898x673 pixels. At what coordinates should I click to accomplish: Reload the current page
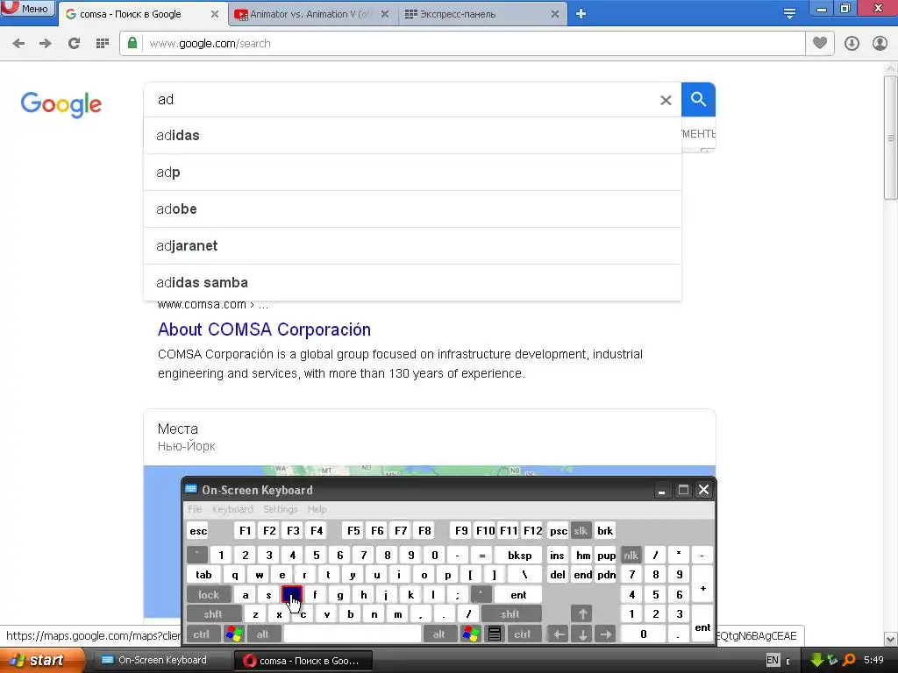pos(74,44)
